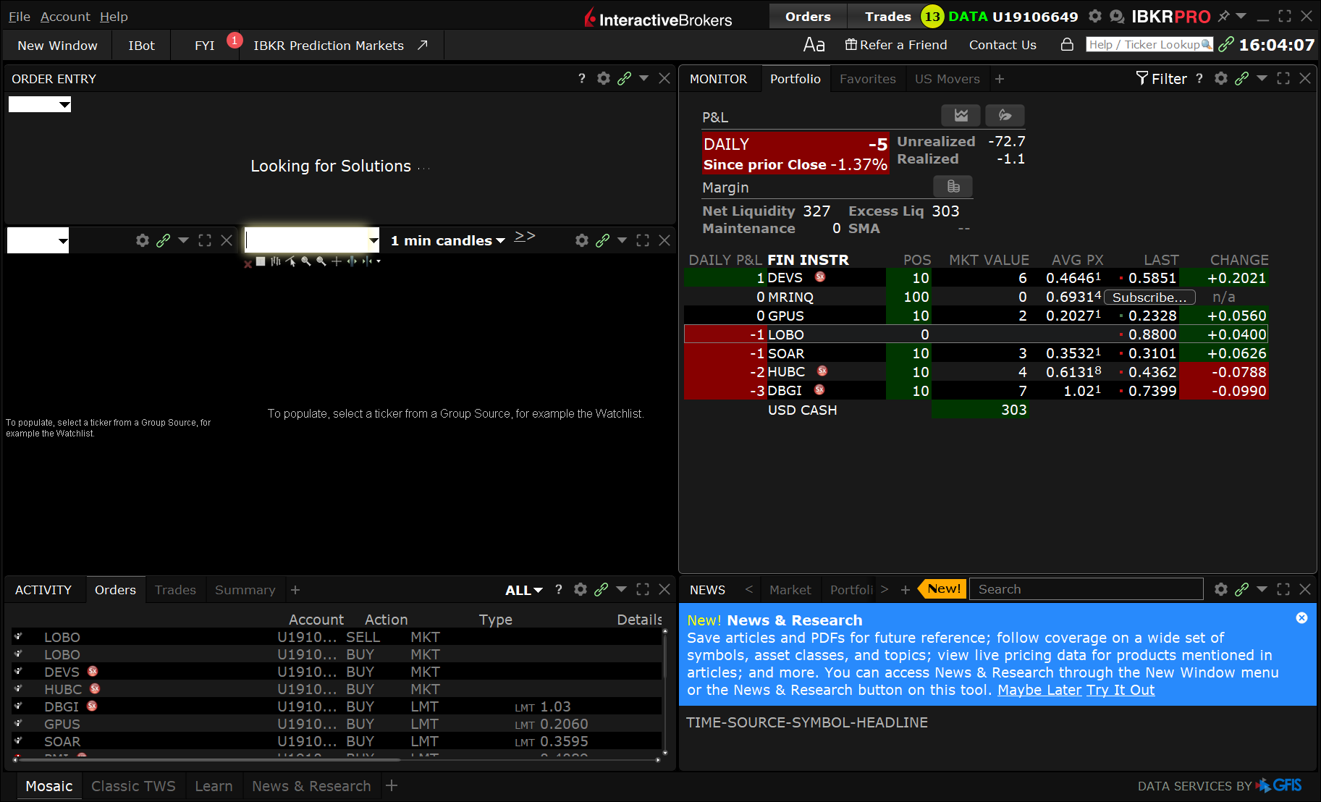Viewport: 1321px width, 802px height.
Task: Select the arrow pointer tool in chart toolbar
Action: pyautogui.click(x=291, y=261)
